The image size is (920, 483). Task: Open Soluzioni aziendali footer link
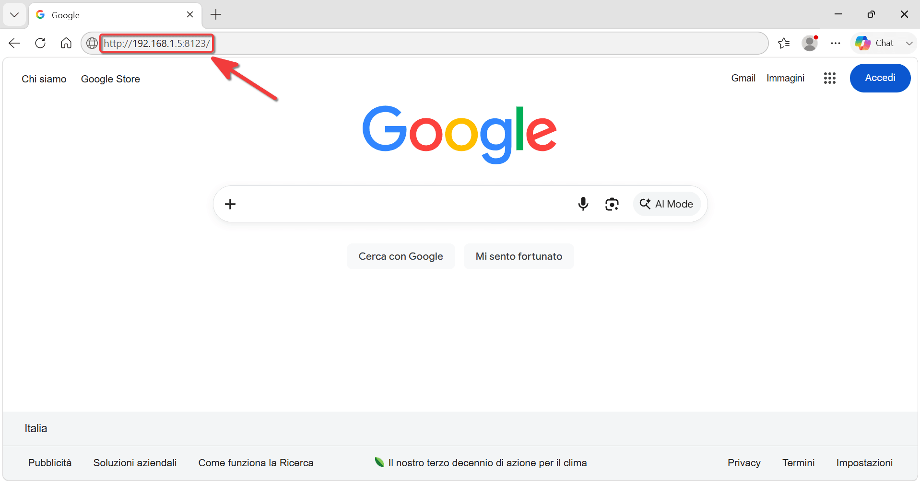tap(135, 463)
